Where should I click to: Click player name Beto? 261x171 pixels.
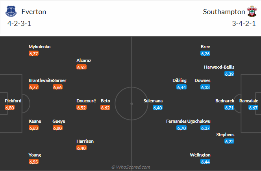click(105, 101)
